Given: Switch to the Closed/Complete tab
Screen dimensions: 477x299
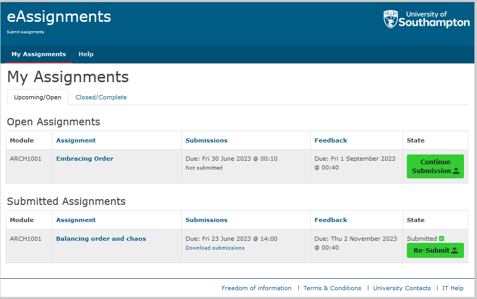Looking at the screenshot, I should 101,97.
